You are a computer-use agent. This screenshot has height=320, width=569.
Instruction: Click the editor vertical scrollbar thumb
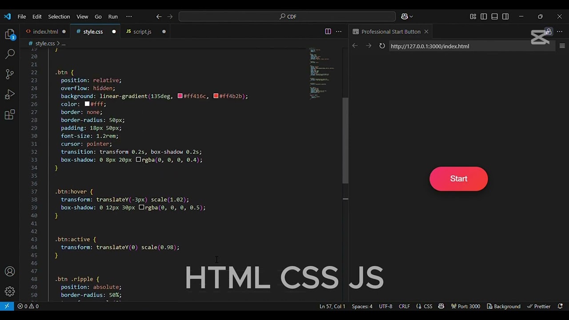345,140
